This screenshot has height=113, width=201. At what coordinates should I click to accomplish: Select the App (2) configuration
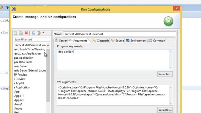(19, 100)
